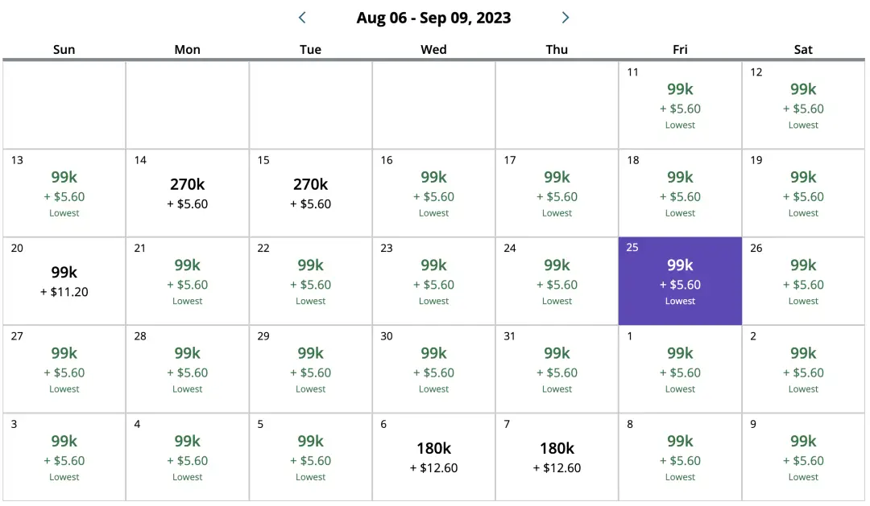Choose Tuesday August 22 date cell
This screenshot has height=506, width=870.
click(x=310, y=281)
